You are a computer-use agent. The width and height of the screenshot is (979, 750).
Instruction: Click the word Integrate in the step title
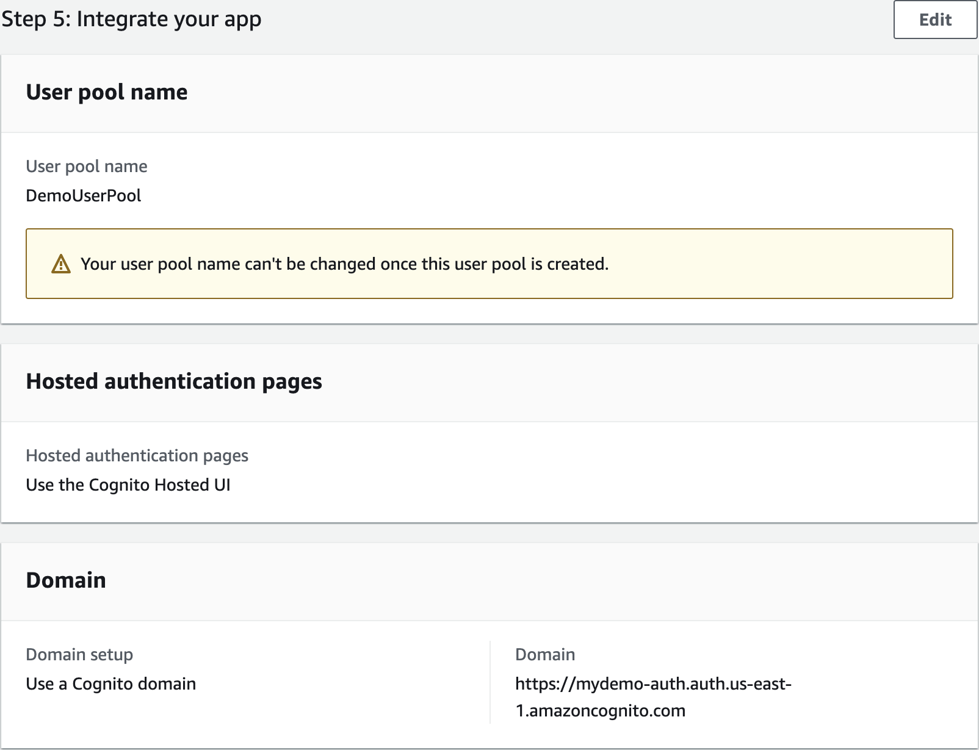click(114, 19)
